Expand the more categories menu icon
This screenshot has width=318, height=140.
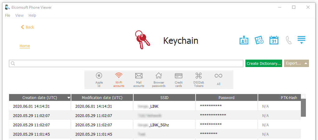pos(301,40)
